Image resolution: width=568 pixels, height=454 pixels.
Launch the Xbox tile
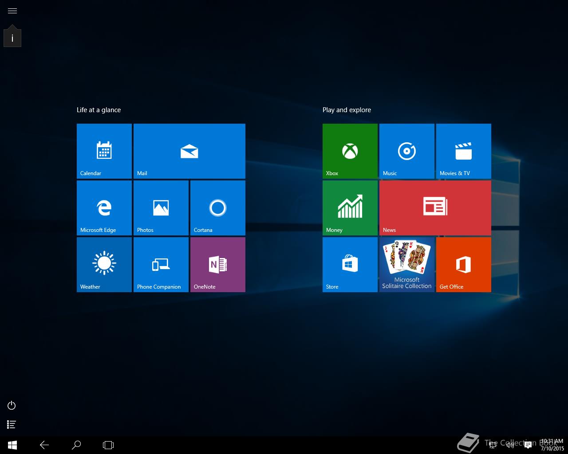click(x=350, y=151)
